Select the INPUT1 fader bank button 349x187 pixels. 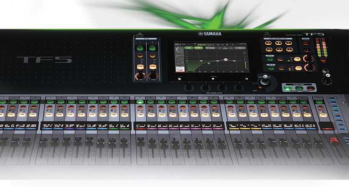click(287, 89)
